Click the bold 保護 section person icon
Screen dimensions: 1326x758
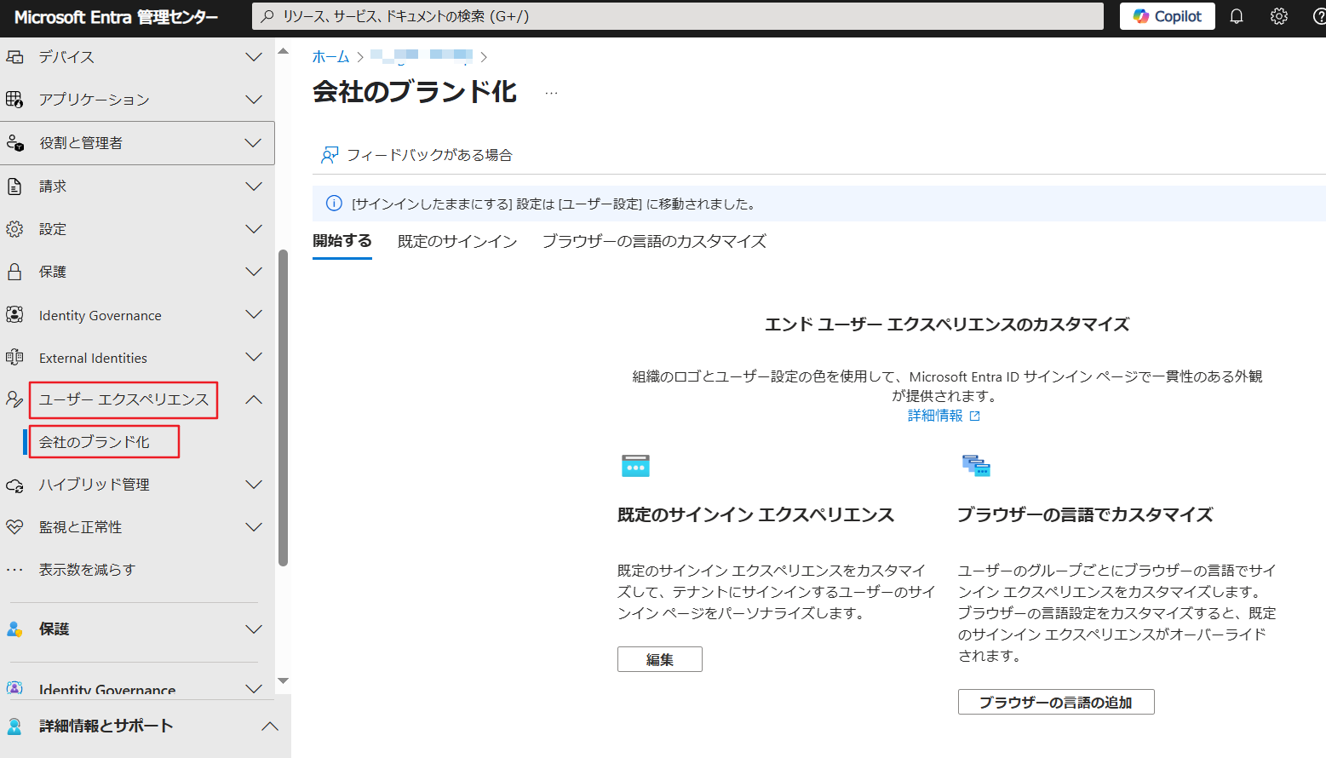pyautogui.click(x=14, y=629)
